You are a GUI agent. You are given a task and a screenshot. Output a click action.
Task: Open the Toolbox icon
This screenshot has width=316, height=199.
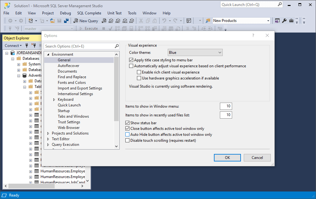[x=291, y=21]
